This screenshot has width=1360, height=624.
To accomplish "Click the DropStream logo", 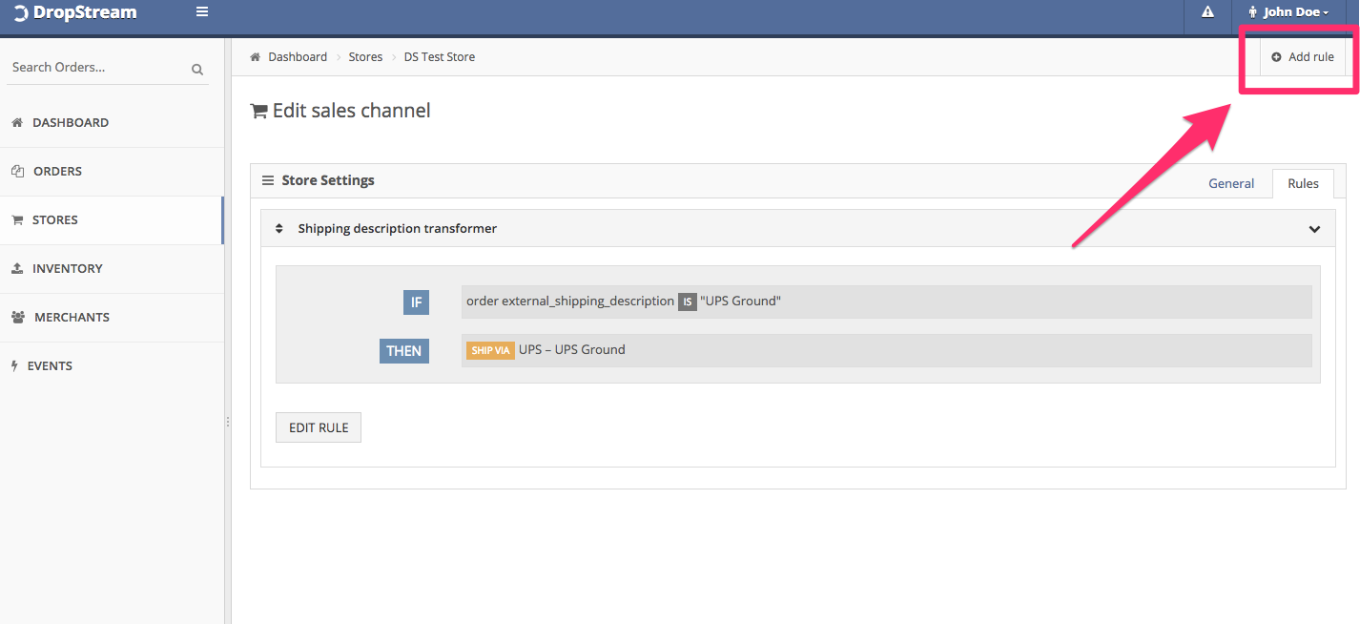I will tap(74, 12).
